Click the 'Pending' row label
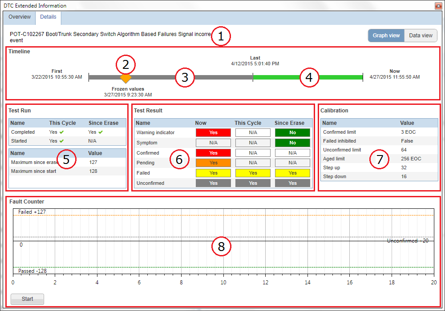The image size is (445, 311). tap(146, 163)
